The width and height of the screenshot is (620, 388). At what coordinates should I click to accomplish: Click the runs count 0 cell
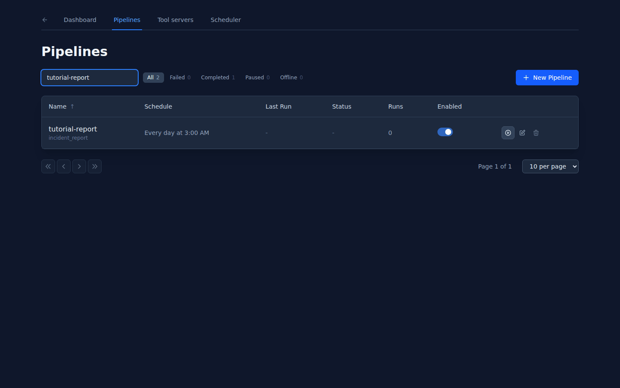tap(390, 133)
